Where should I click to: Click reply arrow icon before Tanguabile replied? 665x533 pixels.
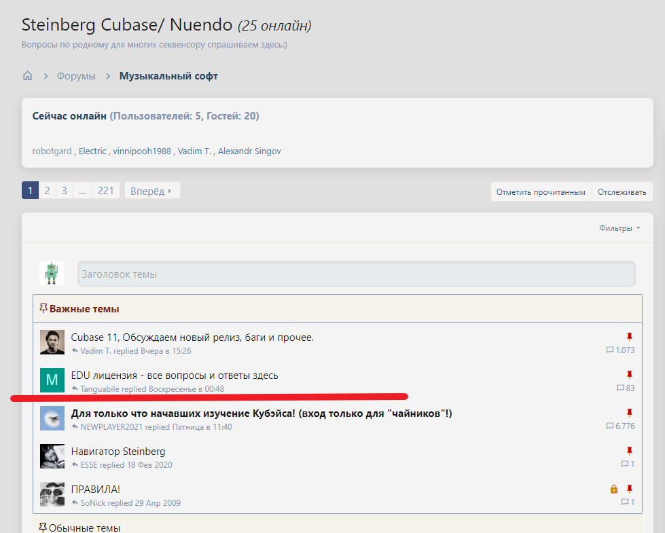point(75,389)
